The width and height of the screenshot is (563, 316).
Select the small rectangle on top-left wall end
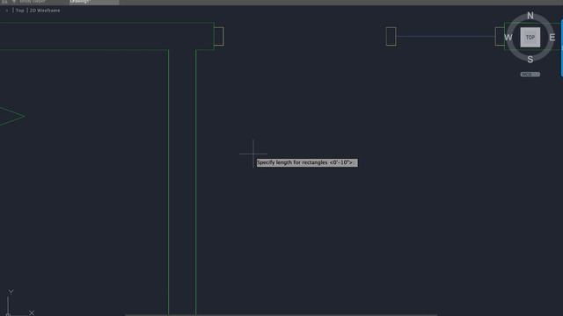(219, 37)
